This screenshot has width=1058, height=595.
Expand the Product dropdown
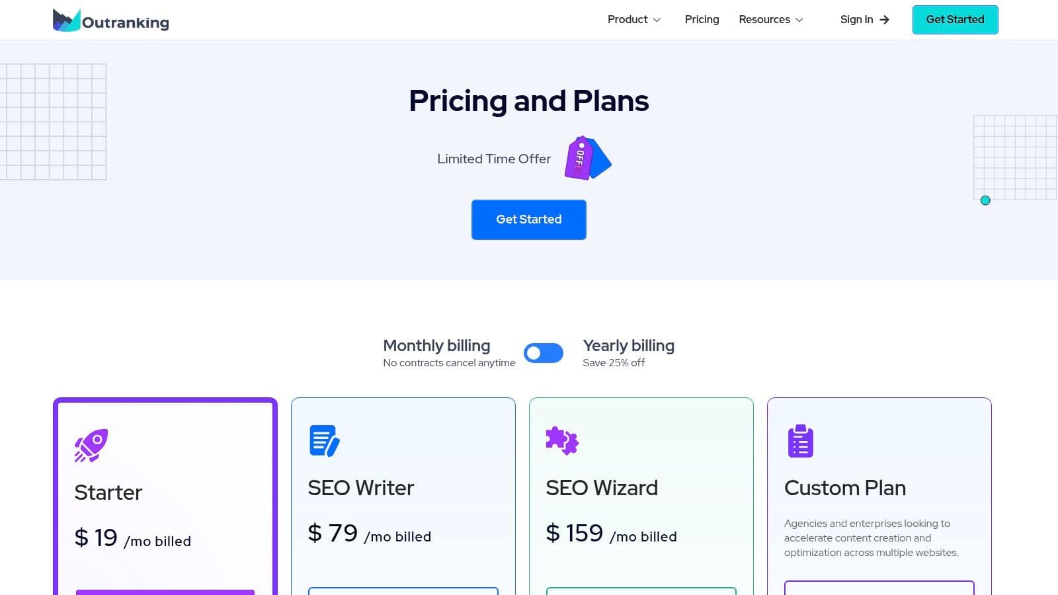[x=633, y=19]
